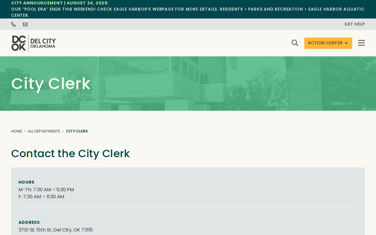Open the hamburger menu icon
The width and height of the screenshot is (376, 235).
[361, 43]
